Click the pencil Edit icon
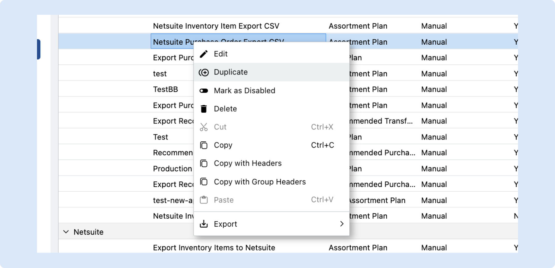Image resolution: width=555 pixels, height=268 pixels. [x=203, y=54]
